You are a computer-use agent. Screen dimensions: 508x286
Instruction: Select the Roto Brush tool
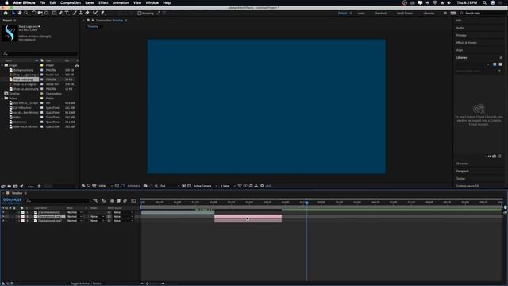95,13
